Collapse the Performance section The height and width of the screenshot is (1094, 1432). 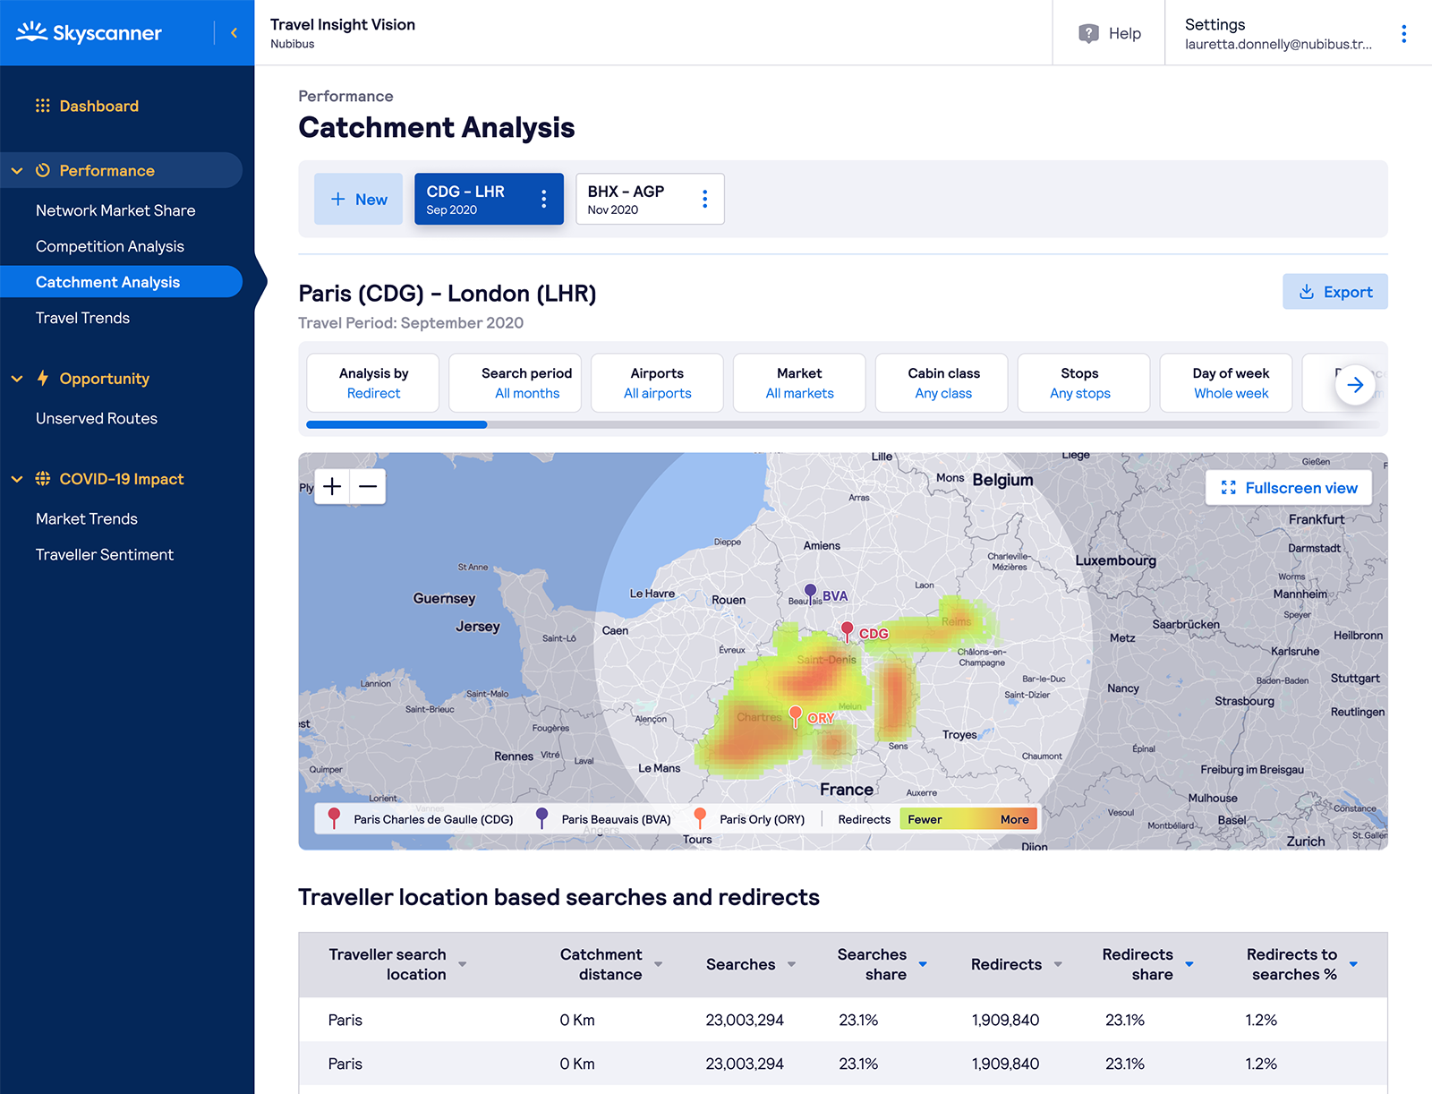(17, 170)
